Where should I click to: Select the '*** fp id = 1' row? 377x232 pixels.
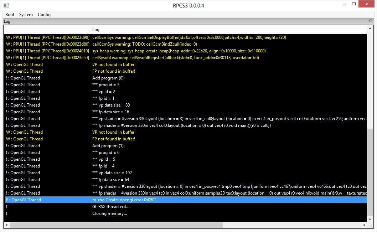tap(186, 98)
